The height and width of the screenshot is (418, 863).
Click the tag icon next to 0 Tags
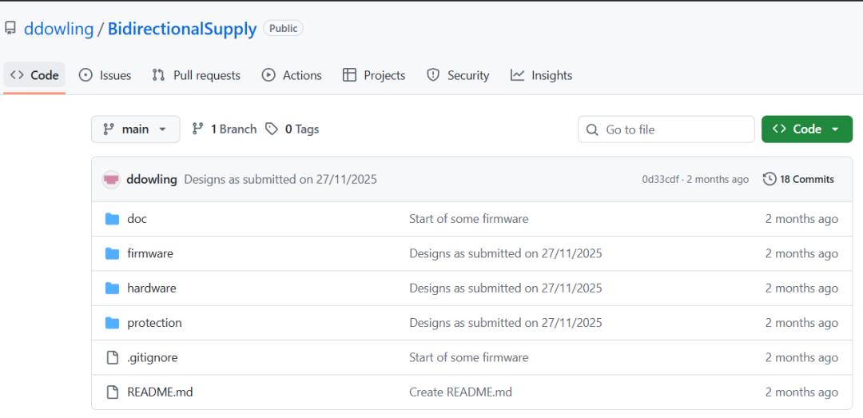tap(272, 129)
